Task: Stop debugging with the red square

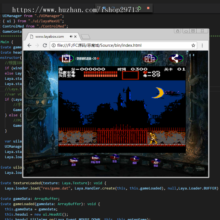Action: coord(148,8)
